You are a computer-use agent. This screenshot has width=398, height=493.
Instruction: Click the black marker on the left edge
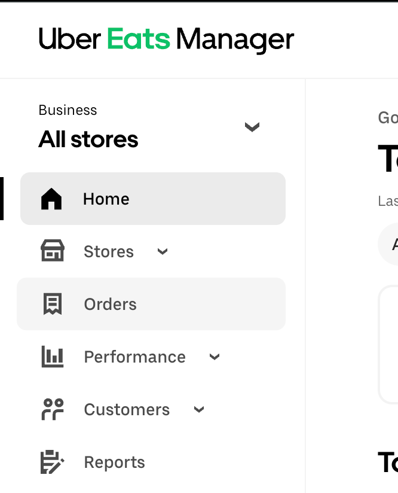click(x=1, y=199)
